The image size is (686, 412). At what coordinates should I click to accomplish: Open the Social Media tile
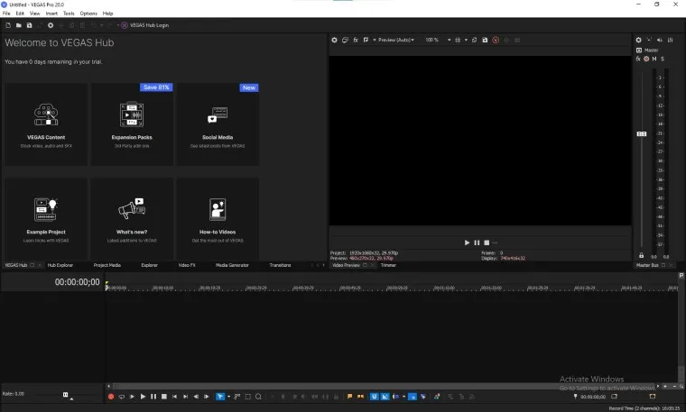(x=218, y=124)
